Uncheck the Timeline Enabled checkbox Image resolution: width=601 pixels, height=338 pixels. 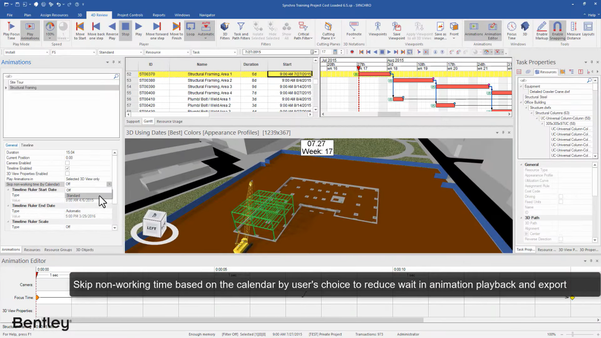pyautogui.click(x=67, y=168)
